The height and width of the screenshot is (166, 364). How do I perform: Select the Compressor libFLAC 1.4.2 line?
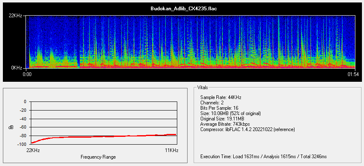point(248,129)
